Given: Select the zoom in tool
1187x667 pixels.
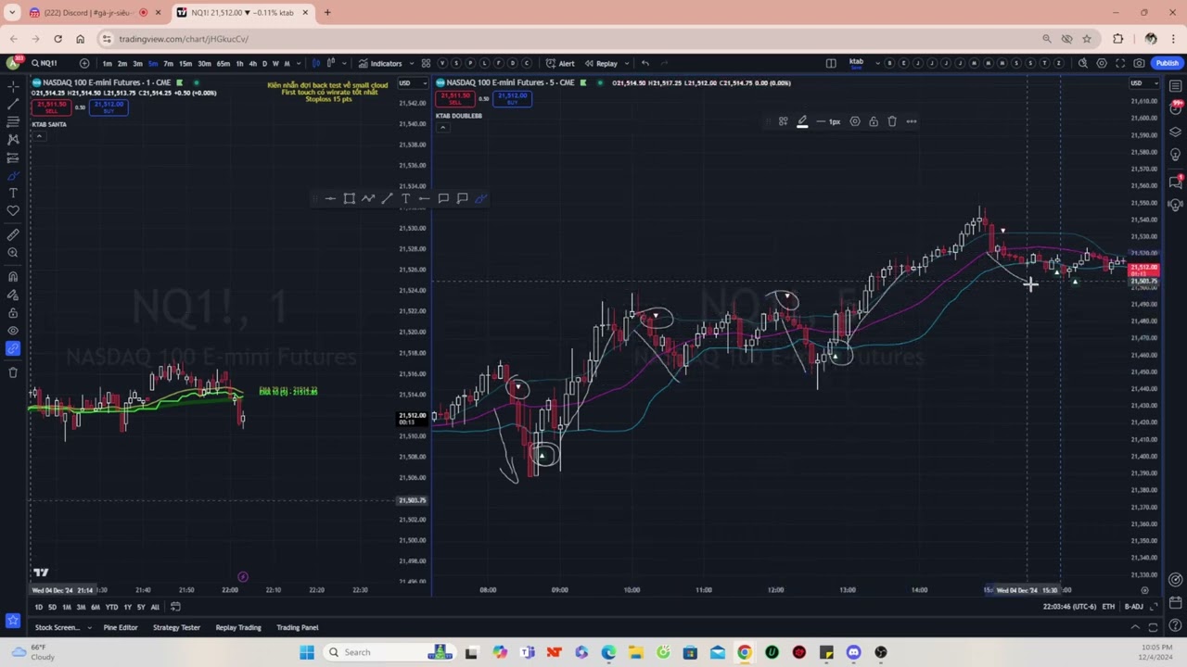Looking at the screenshot, I should click(x=13, y=253).
